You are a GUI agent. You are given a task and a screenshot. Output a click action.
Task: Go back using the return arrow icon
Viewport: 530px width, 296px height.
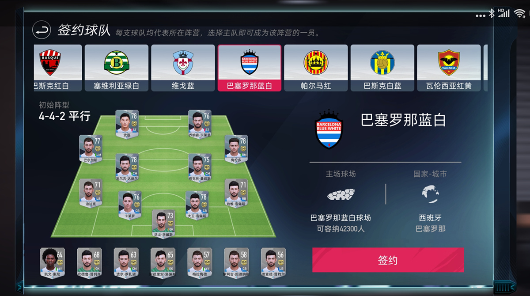pos(42,30)
